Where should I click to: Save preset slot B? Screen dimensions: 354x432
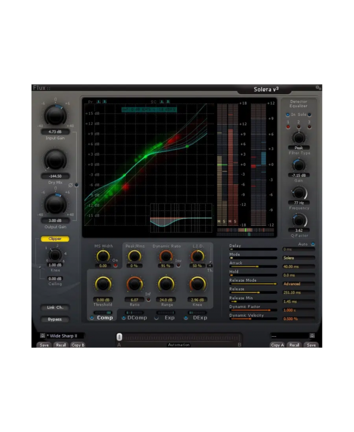[311, 345]
